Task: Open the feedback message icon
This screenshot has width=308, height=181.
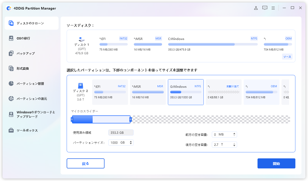Action: tap(265, 8)
